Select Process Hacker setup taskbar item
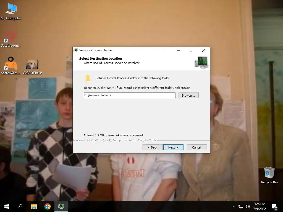Screen dimensions: 283x212 click(x=61, y=206)
